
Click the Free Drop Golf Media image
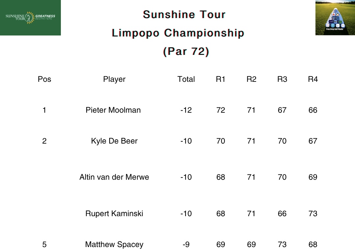pos(335,18)
